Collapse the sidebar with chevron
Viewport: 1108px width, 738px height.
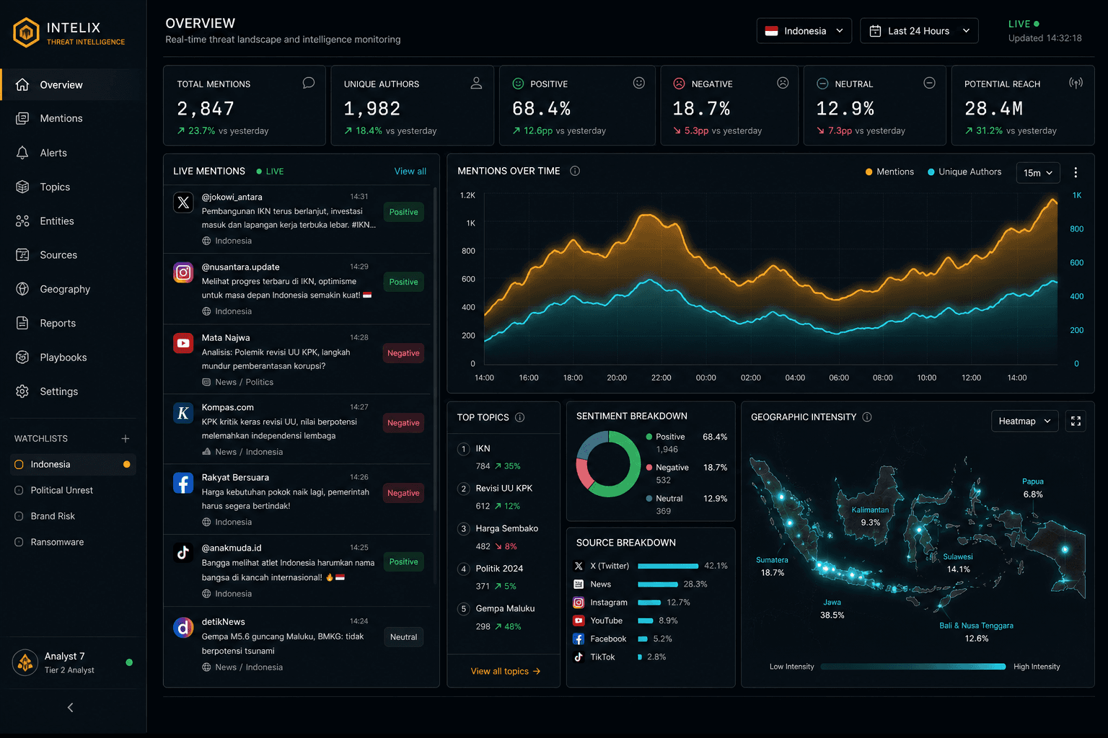point(70,708)
